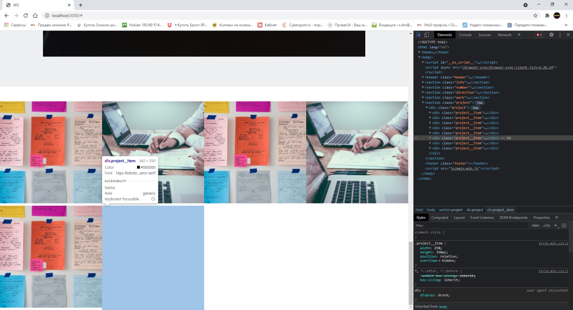The width and height of the screenshot is (573, 310).
Task: Select section.project breadcrumb
Action: pyautogui.click(x=451, y=210)
